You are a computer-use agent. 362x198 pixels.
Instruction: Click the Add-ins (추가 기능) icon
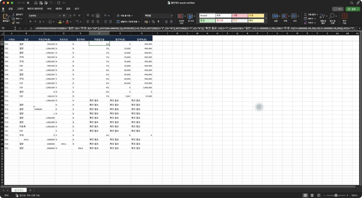344,16
